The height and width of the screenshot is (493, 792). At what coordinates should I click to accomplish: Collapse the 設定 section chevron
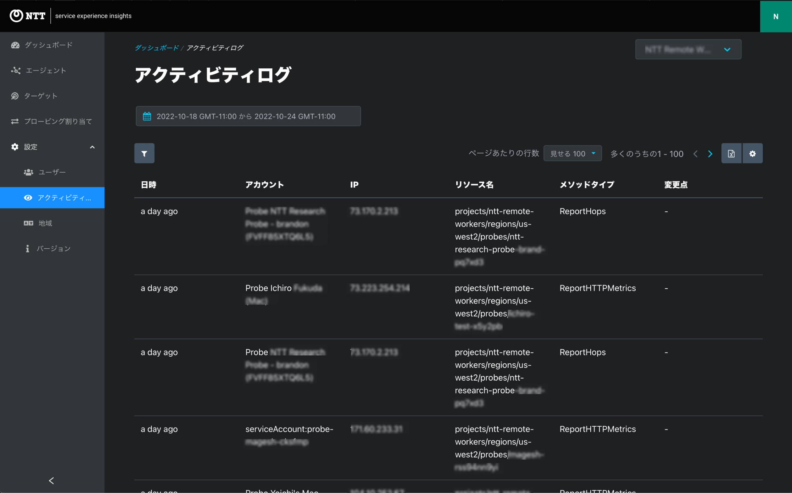92,147
